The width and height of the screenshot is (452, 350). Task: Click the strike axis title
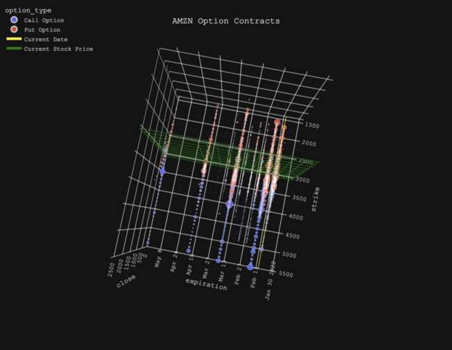pyautogui.click(x=316, y=200)
